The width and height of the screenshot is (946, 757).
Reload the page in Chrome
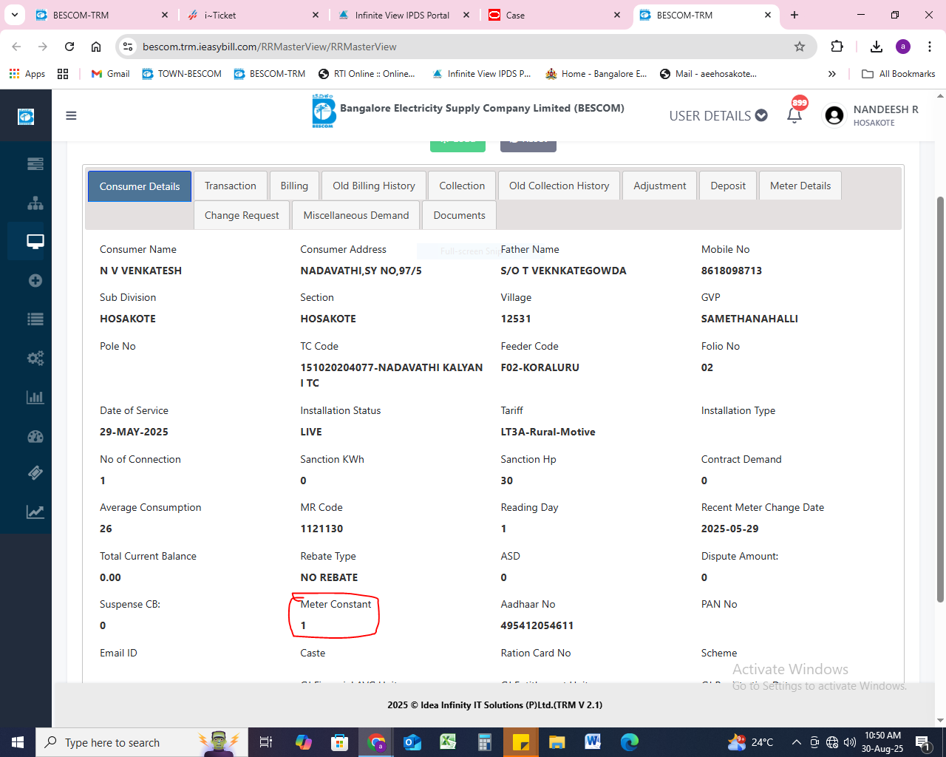(69, 47)
